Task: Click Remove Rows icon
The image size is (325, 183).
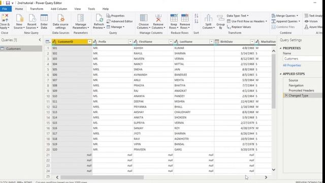Action: point(185,18)
